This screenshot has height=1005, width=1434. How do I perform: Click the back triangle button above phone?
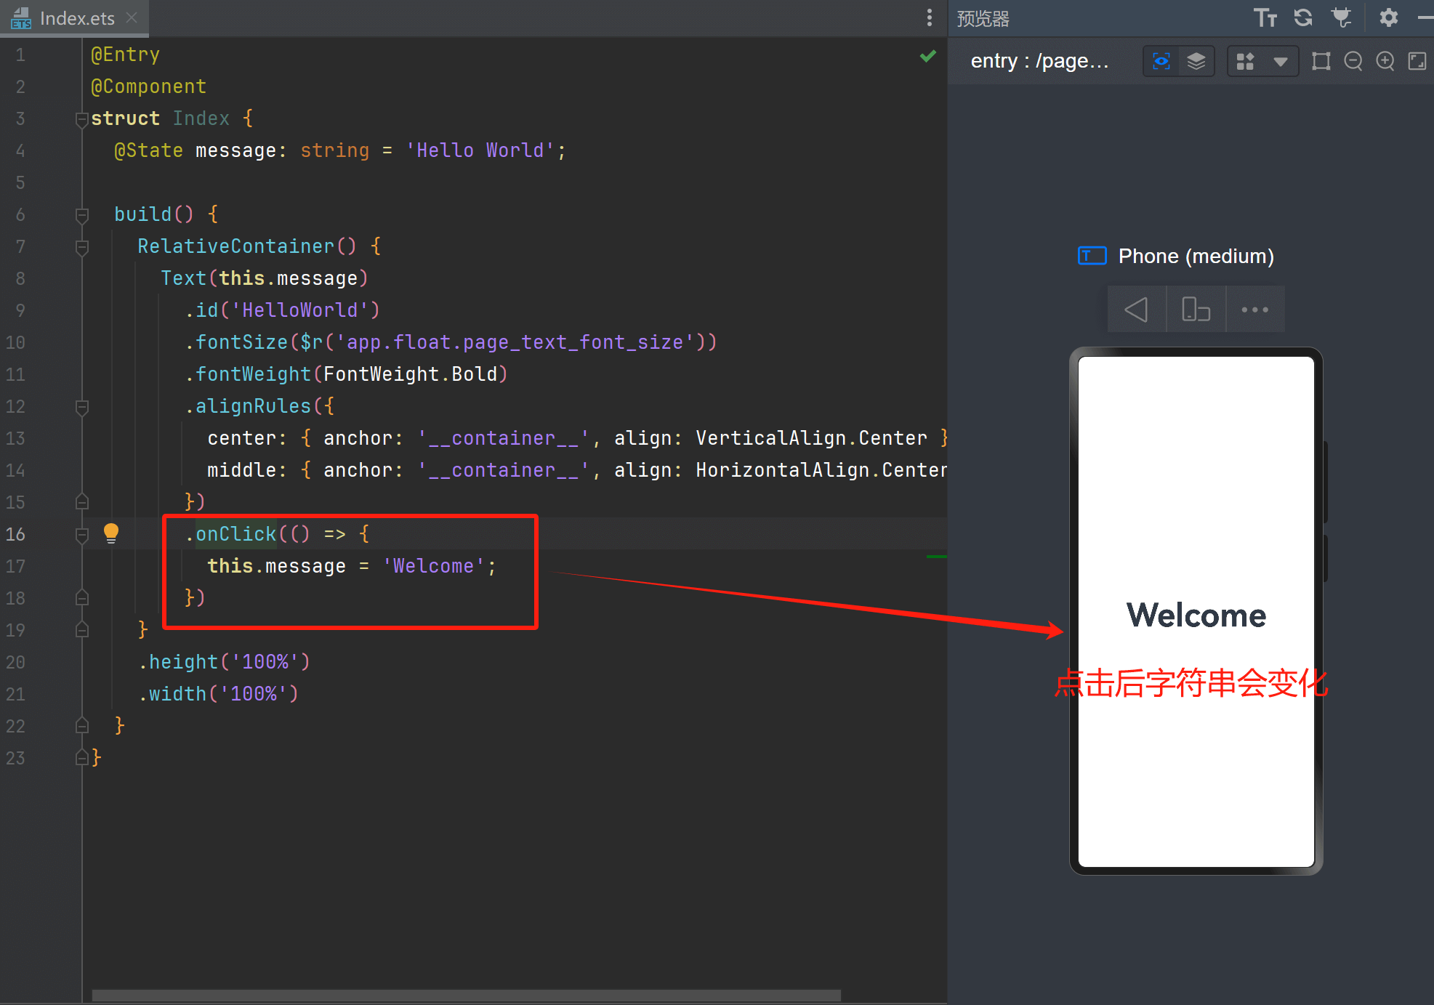[1136, 310]
